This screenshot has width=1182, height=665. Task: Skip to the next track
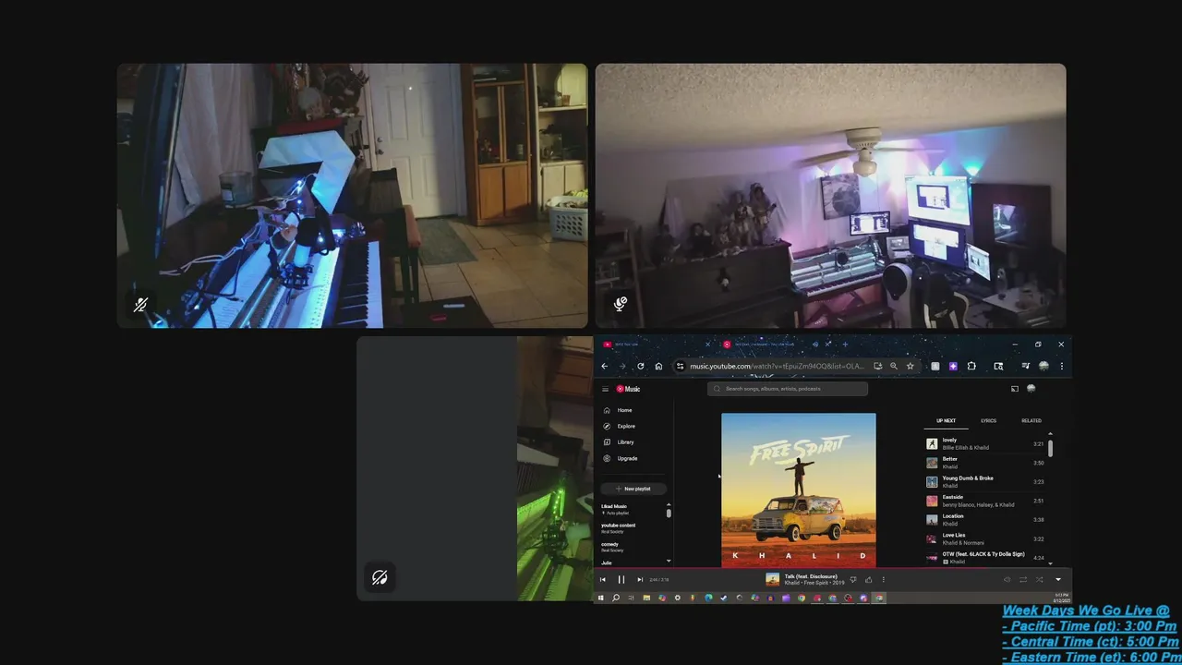tap(640, 580)
